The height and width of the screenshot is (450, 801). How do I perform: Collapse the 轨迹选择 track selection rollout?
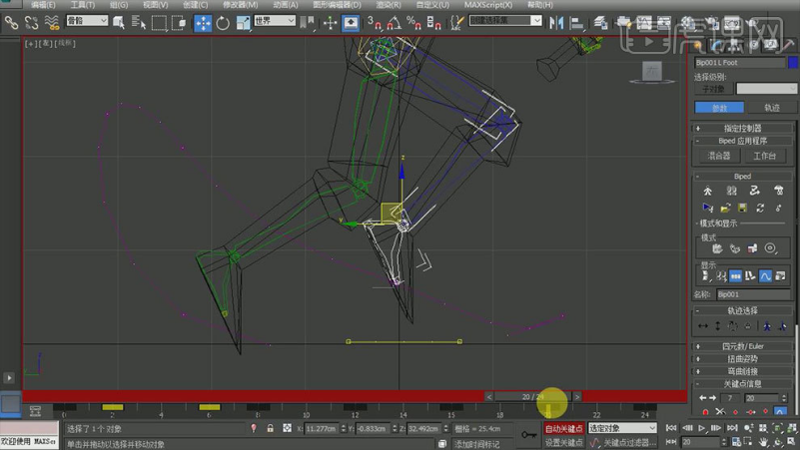(x=742, y=310)
